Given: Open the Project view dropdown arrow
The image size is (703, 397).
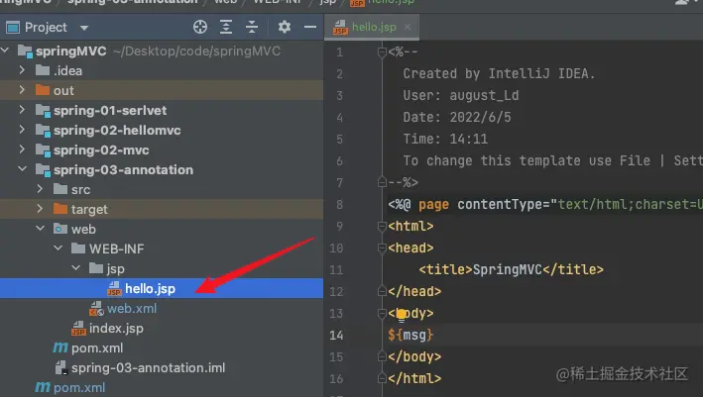Looking at the screenshot, I should pyautogui.click(x=84, y=28).
